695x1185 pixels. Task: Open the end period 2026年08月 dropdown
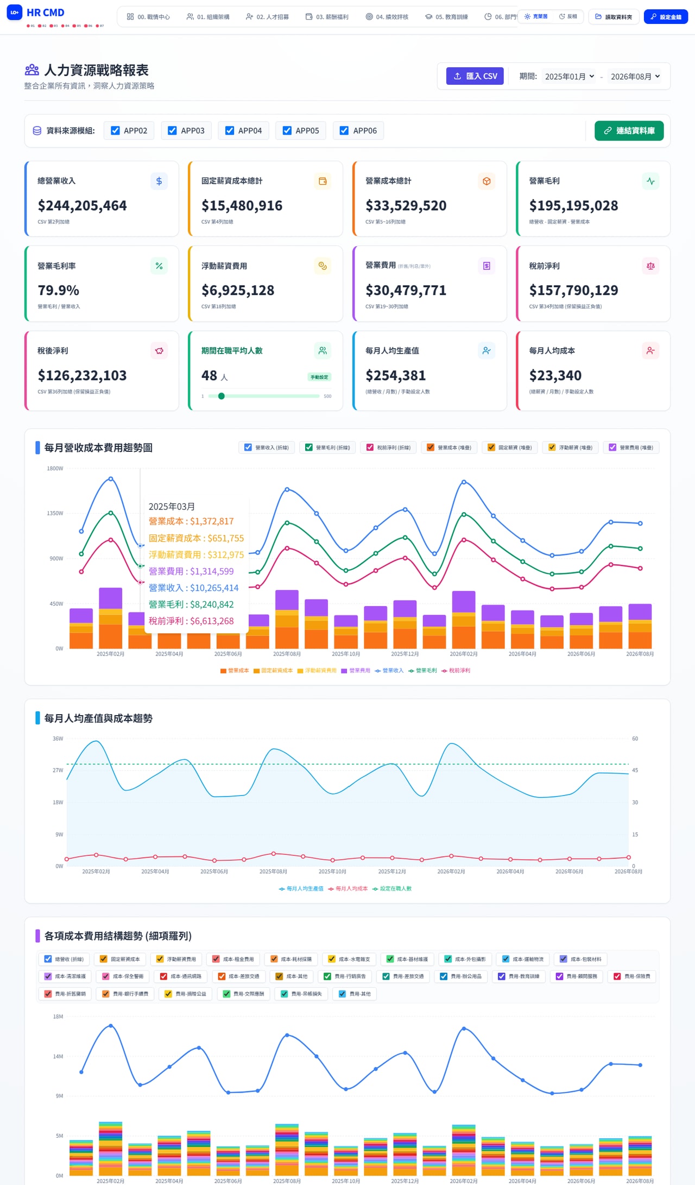click(635, 77)
